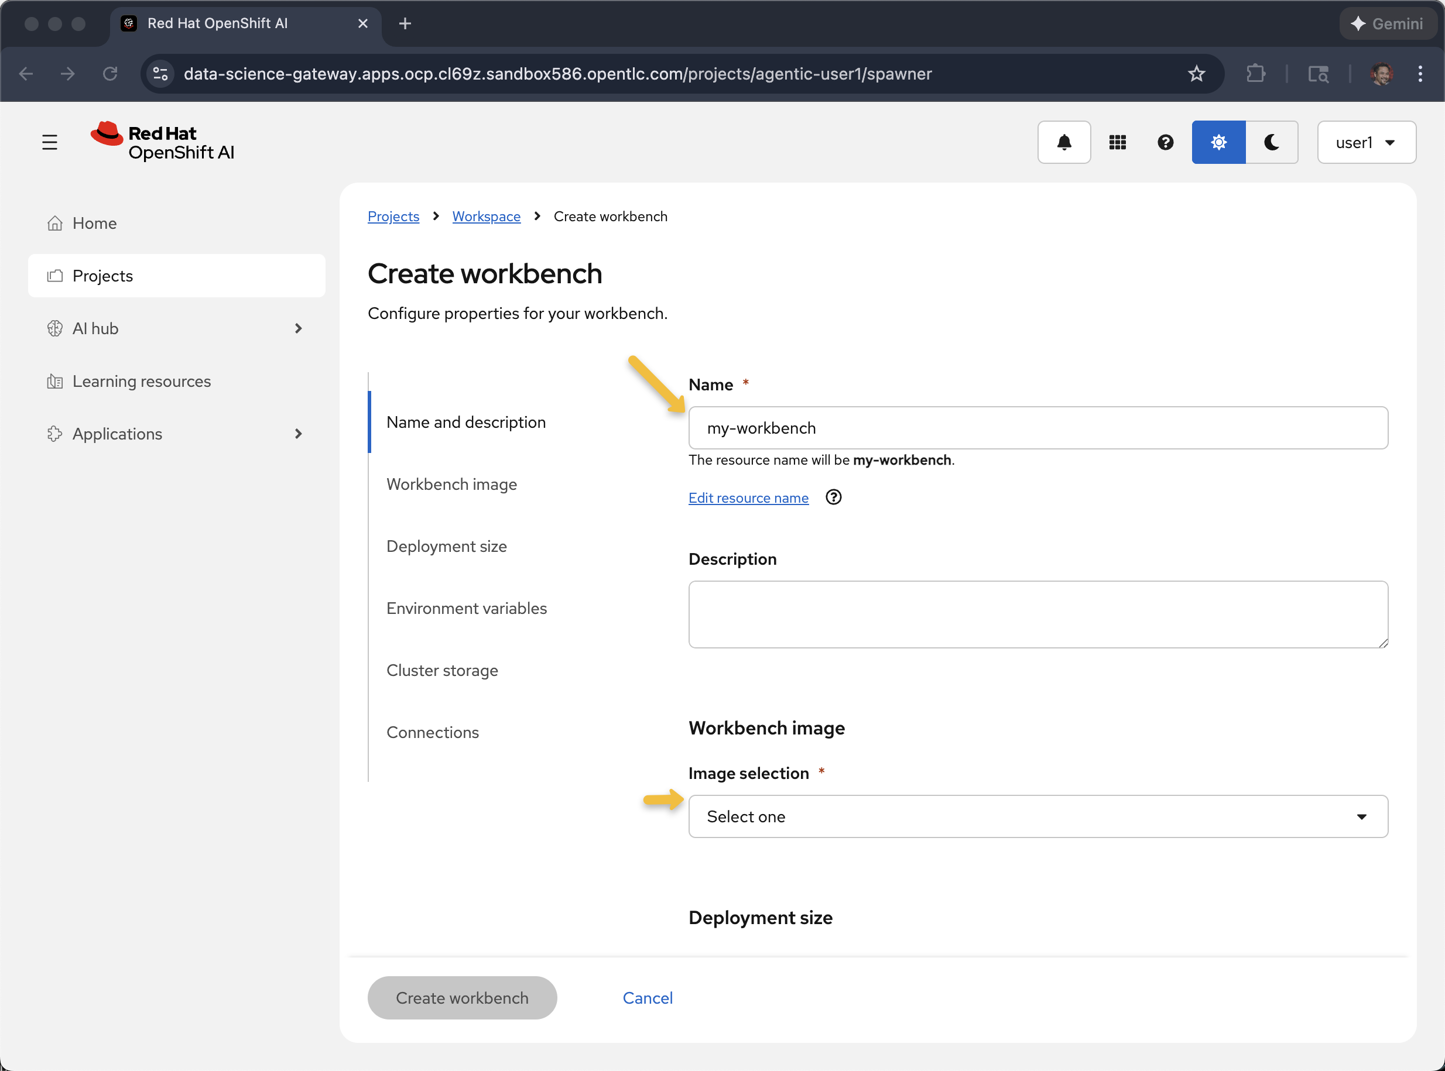Bookmark this page with the star icon
Viewport: 1445px width, 1071px height.
pyautogui.click(x=1196, y=74)
